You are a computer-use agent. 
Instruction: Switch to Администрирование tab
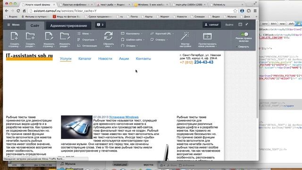(x=68, y=25)
